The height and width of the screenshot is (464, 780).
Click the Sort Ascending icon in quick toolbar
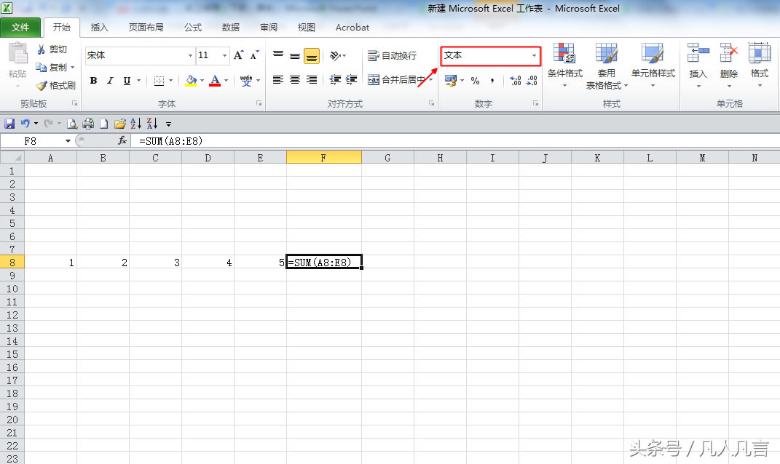136,124
